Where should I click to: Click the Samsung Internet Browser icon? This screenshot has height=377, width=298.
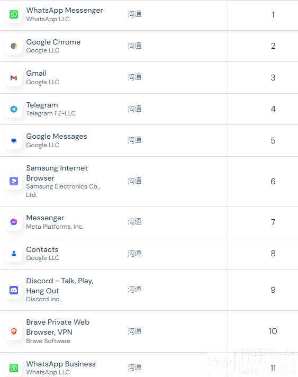14,181
